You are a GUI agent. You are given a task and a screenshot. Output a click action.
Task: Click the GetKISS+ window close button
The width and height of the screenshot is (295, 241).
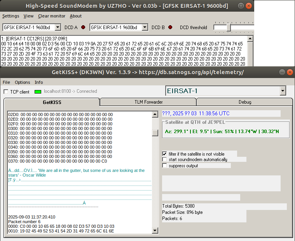point(290,72)
